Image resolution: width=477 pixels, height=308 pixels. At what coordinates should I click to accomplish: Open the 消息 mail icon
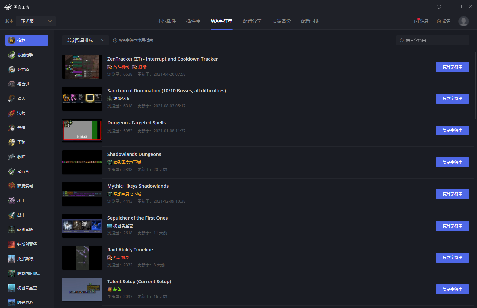(417, 21)
